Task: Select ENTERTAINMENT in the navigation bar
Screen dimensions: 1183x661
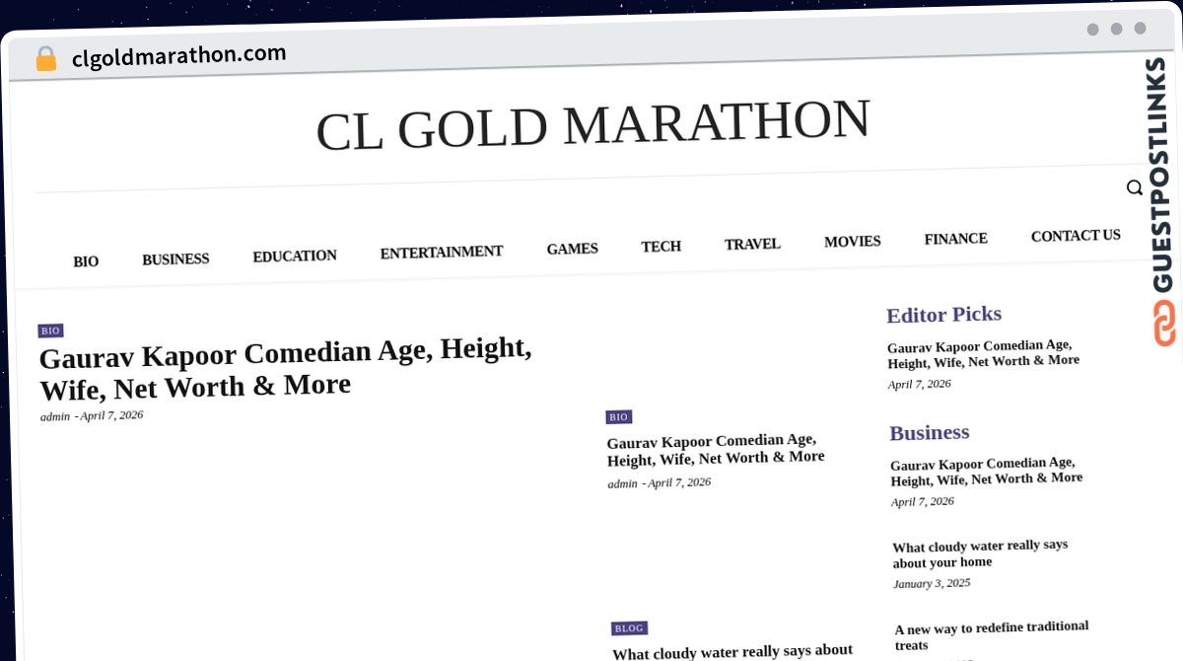Action: [442, 252]
